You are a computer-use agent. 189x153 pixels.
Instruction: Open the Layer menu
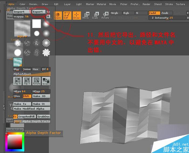(67, 4)
